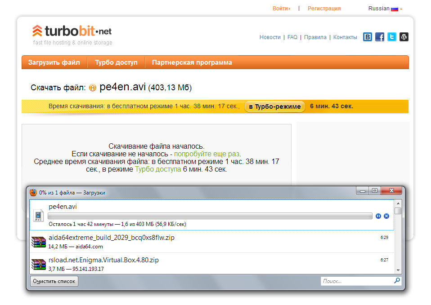Click the 6 мин. 43 сек. turbo time

pos(332,106)
